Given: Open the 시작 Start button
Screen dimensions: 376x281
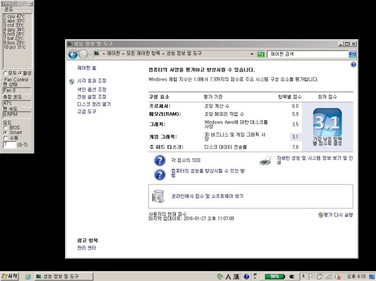Looking at the screenshot, I should point(10,276).
